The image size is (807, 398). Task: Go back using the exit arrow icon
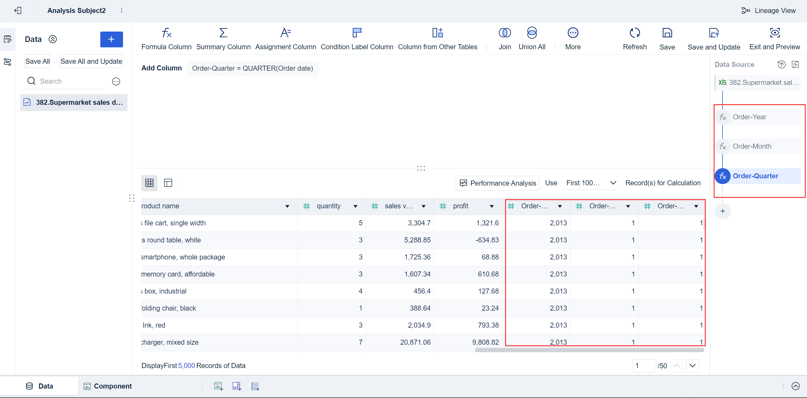coord(18,10)
